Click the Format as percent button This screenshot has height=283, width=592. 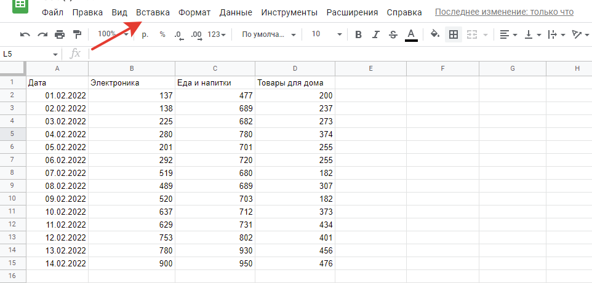[162, 34]
